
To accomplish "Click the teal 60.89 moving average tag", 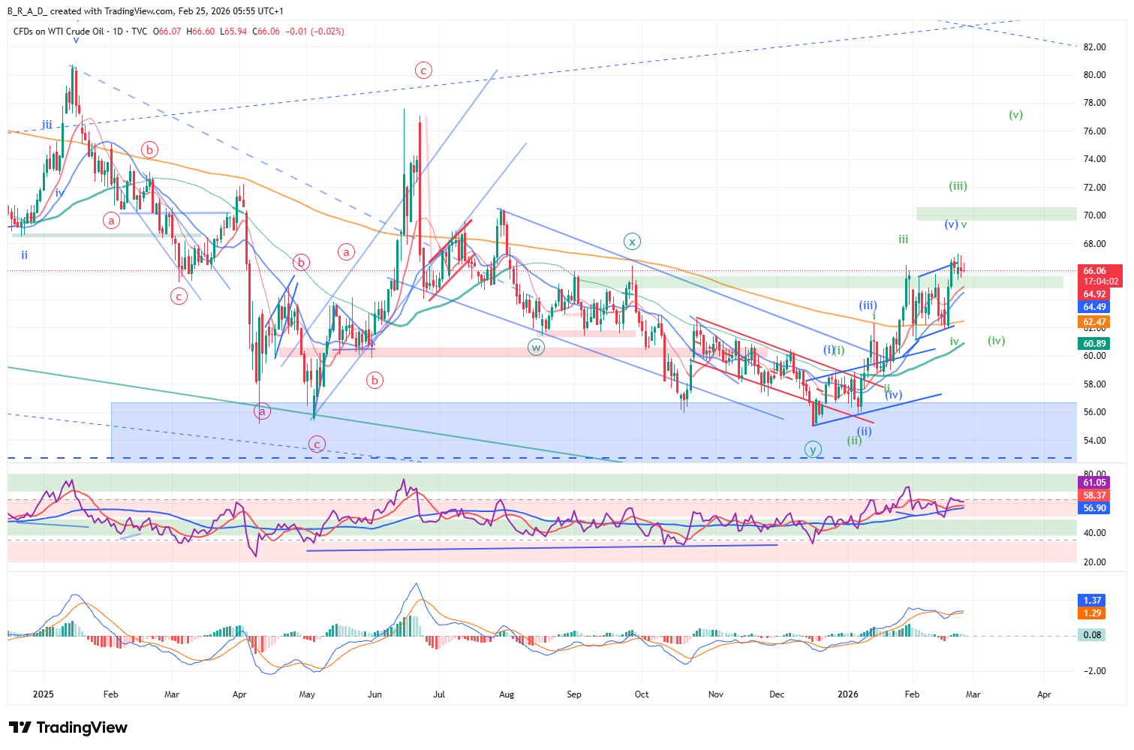I will tap(1094, 343).
